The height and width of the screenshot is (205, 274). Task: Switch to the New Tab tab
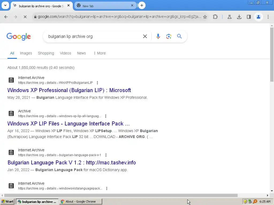(105, 6)
